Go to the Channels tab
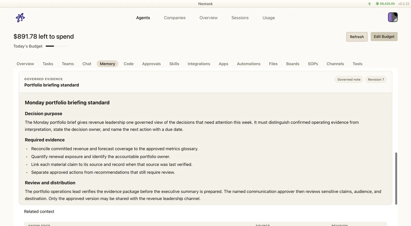411x226 pixels. (335, 64)
